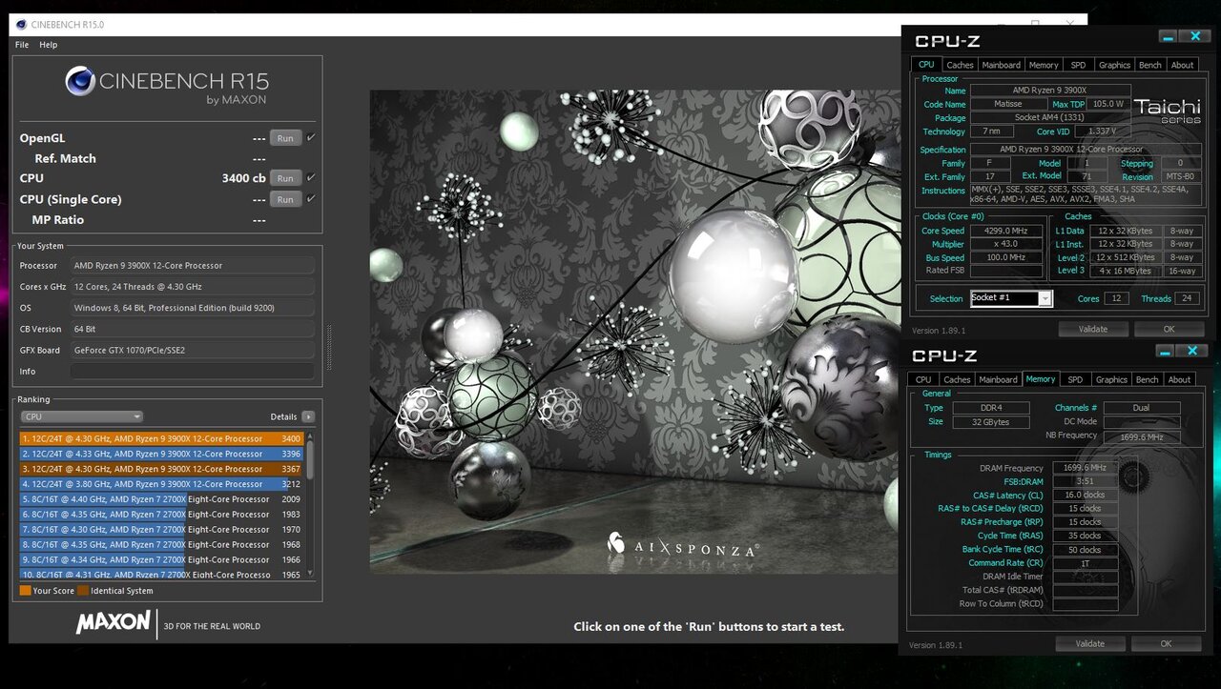This screenshot has height=689, width=1221.
Task: Click the MAXON logo at bottom
Action: click(x=114, y=623)
